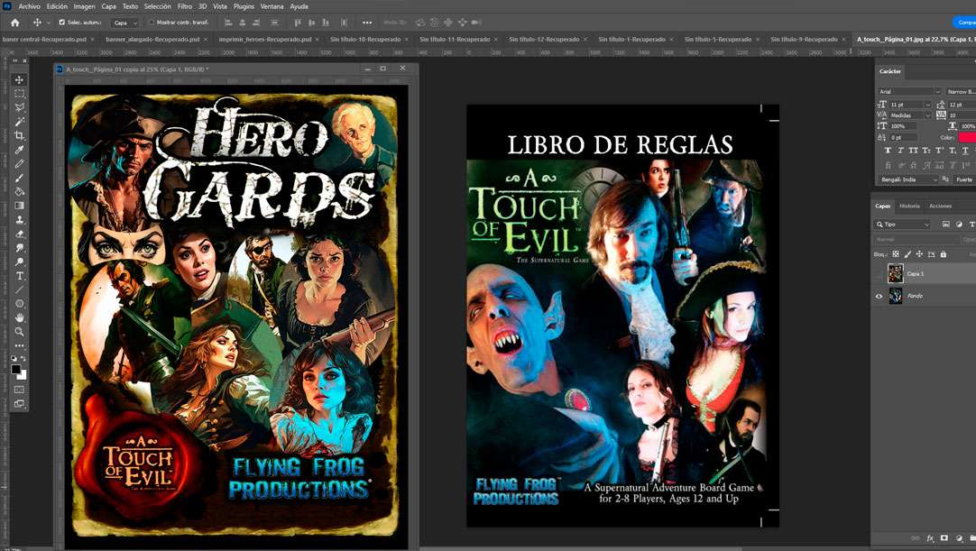Add a layer mask from the Layers panel
Screen dimensions: 976x551
(944, 538)
